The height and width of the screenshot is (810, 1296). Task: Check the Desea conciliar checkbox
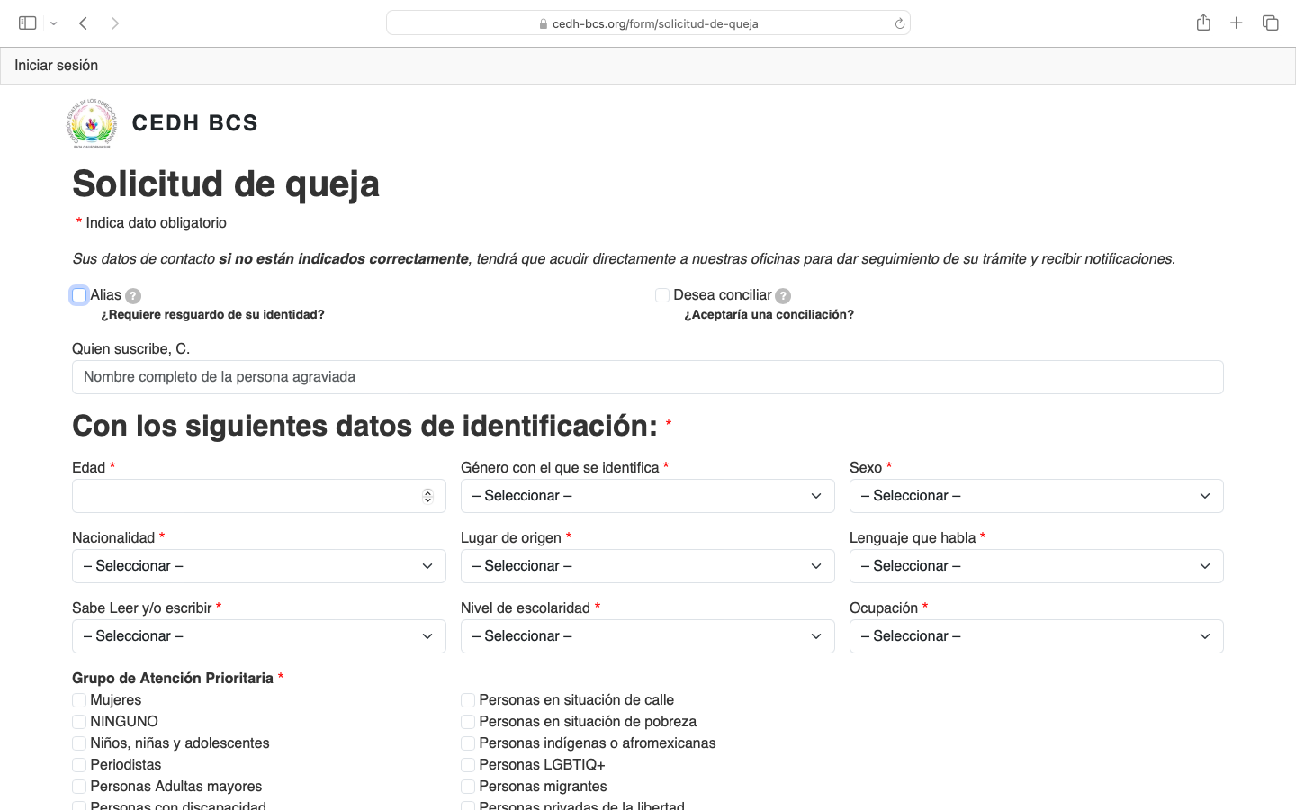point(662,295)
